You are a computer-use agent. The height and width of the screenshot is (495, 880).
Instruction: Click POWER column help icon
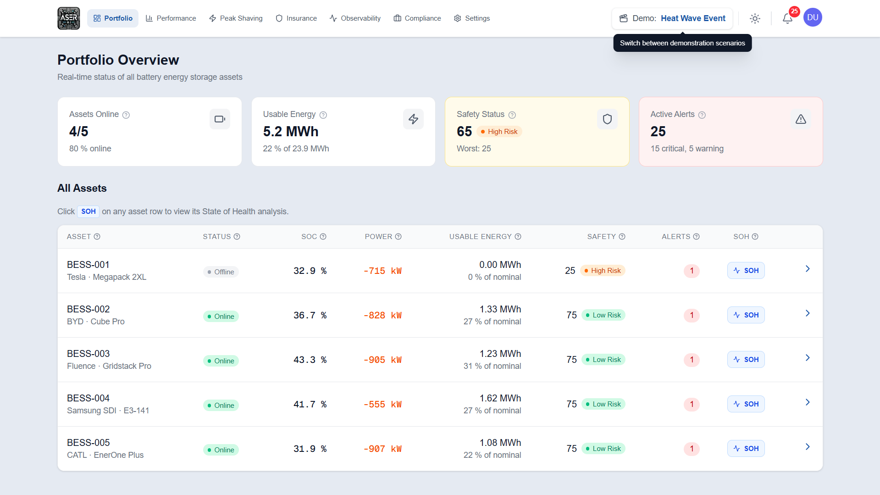398,237
